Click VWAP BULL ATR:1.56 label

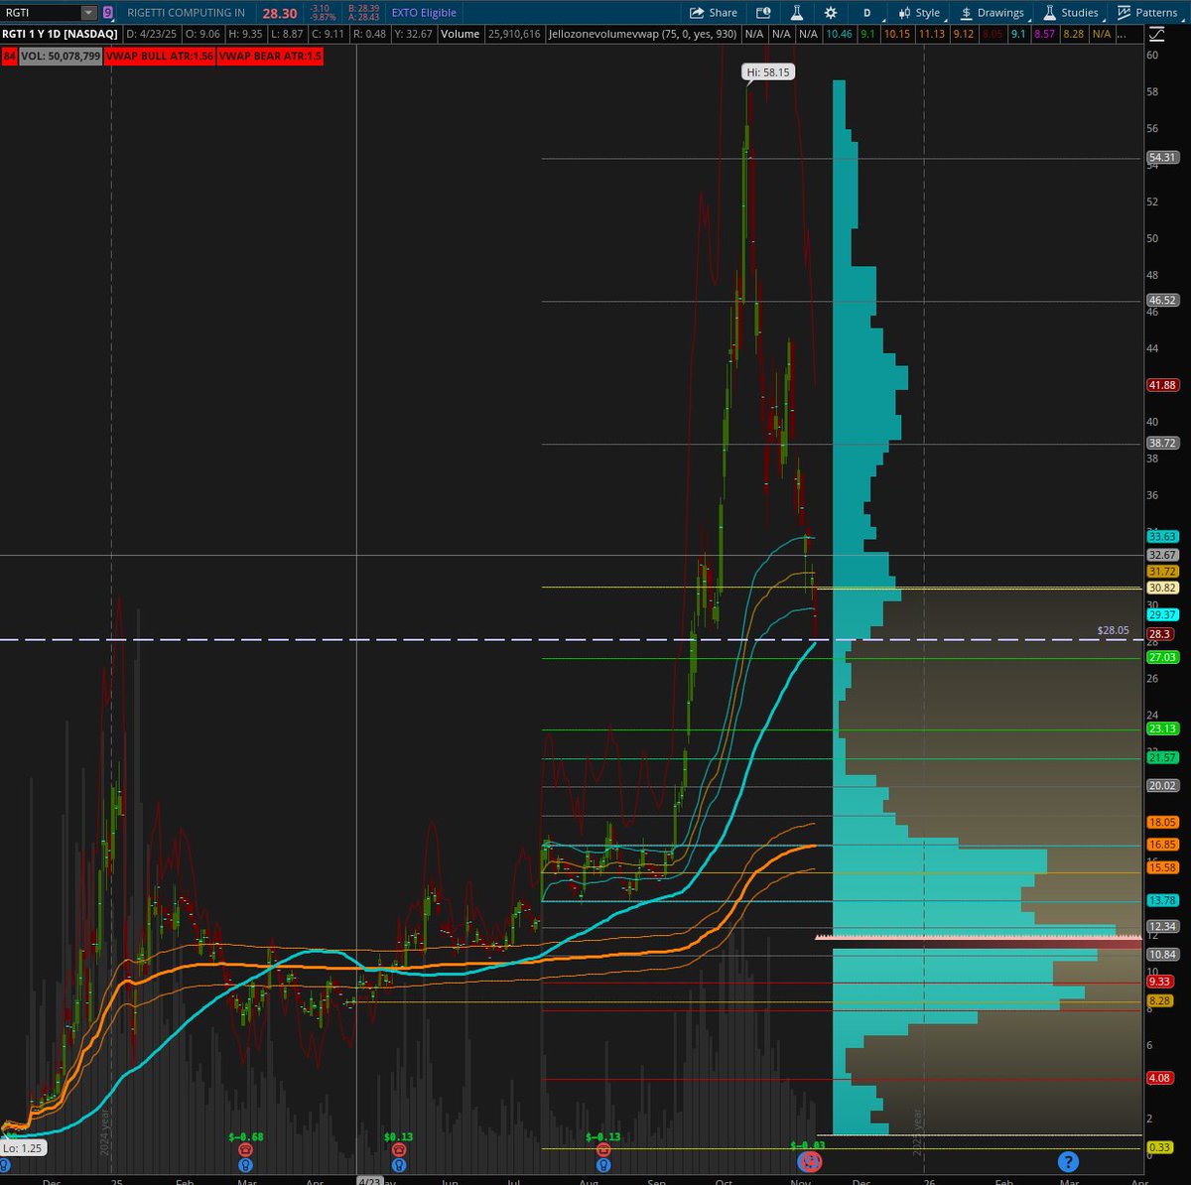(x=159, y=57)
